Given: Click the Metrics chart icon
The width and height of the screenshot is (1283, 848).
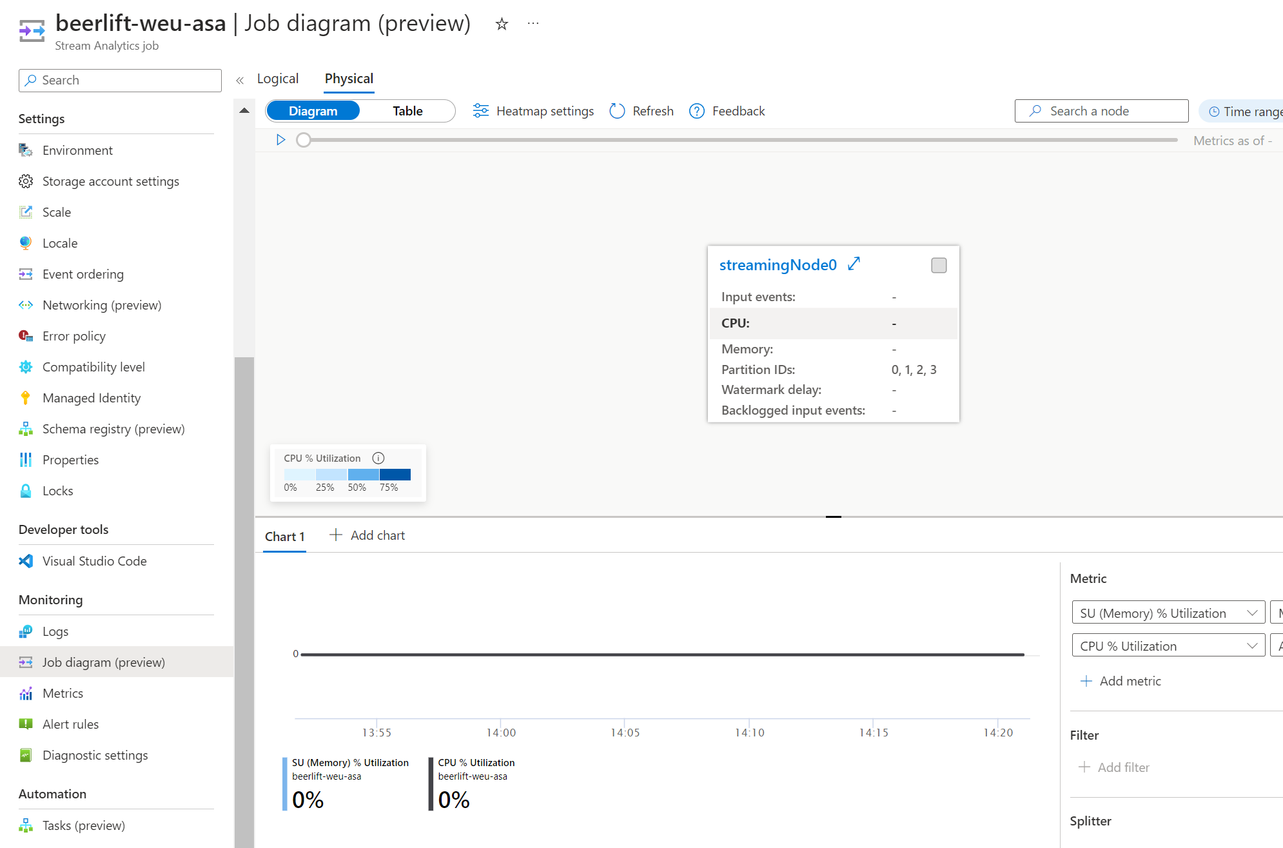Looking at the screenshot, I should (x=26, y=693).
